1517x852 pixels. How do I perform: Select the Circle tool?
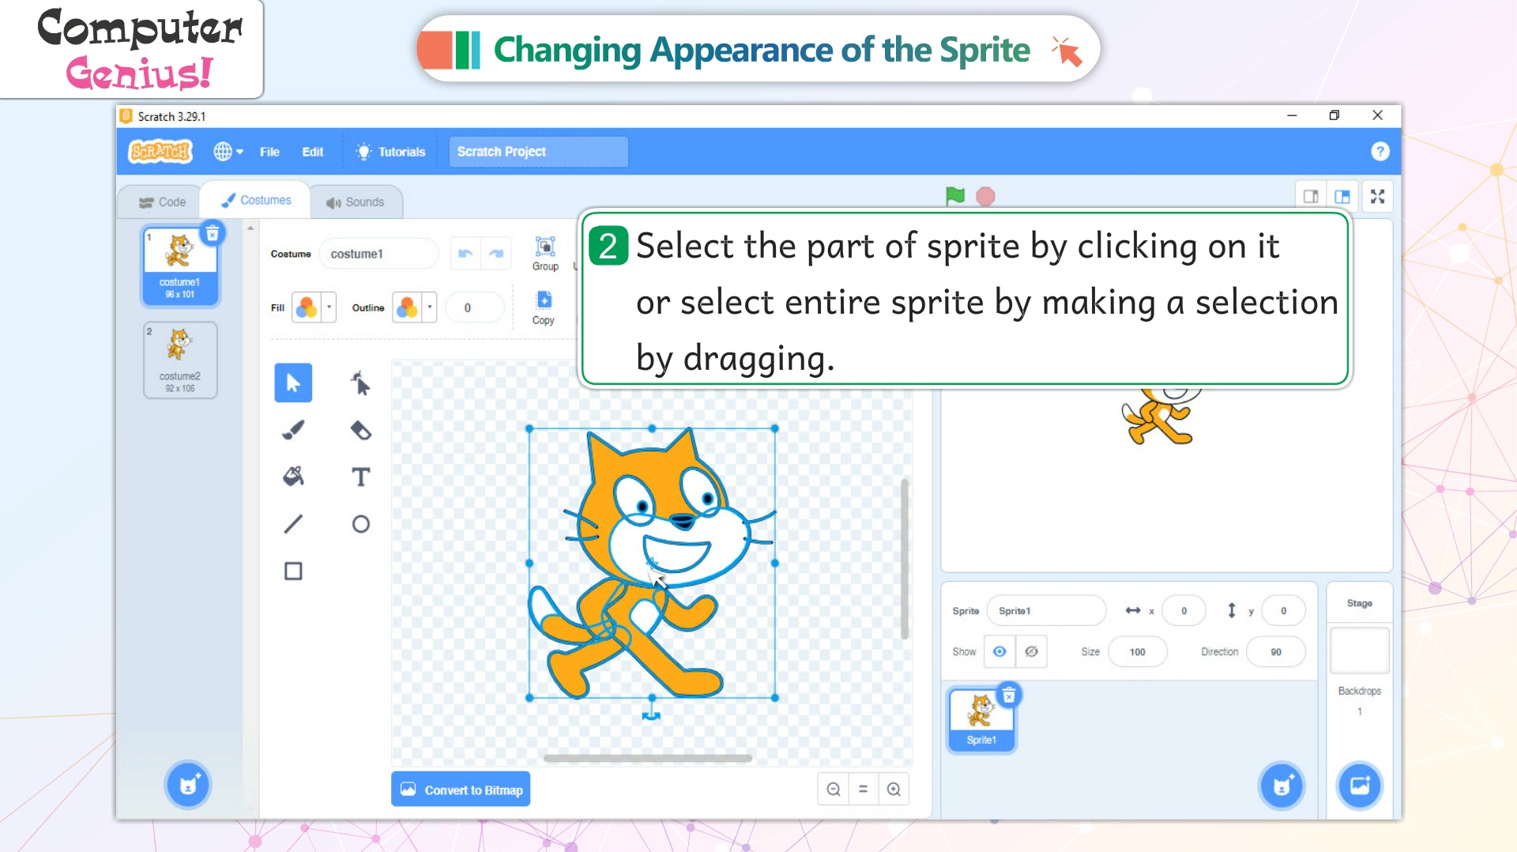(360, 524)
